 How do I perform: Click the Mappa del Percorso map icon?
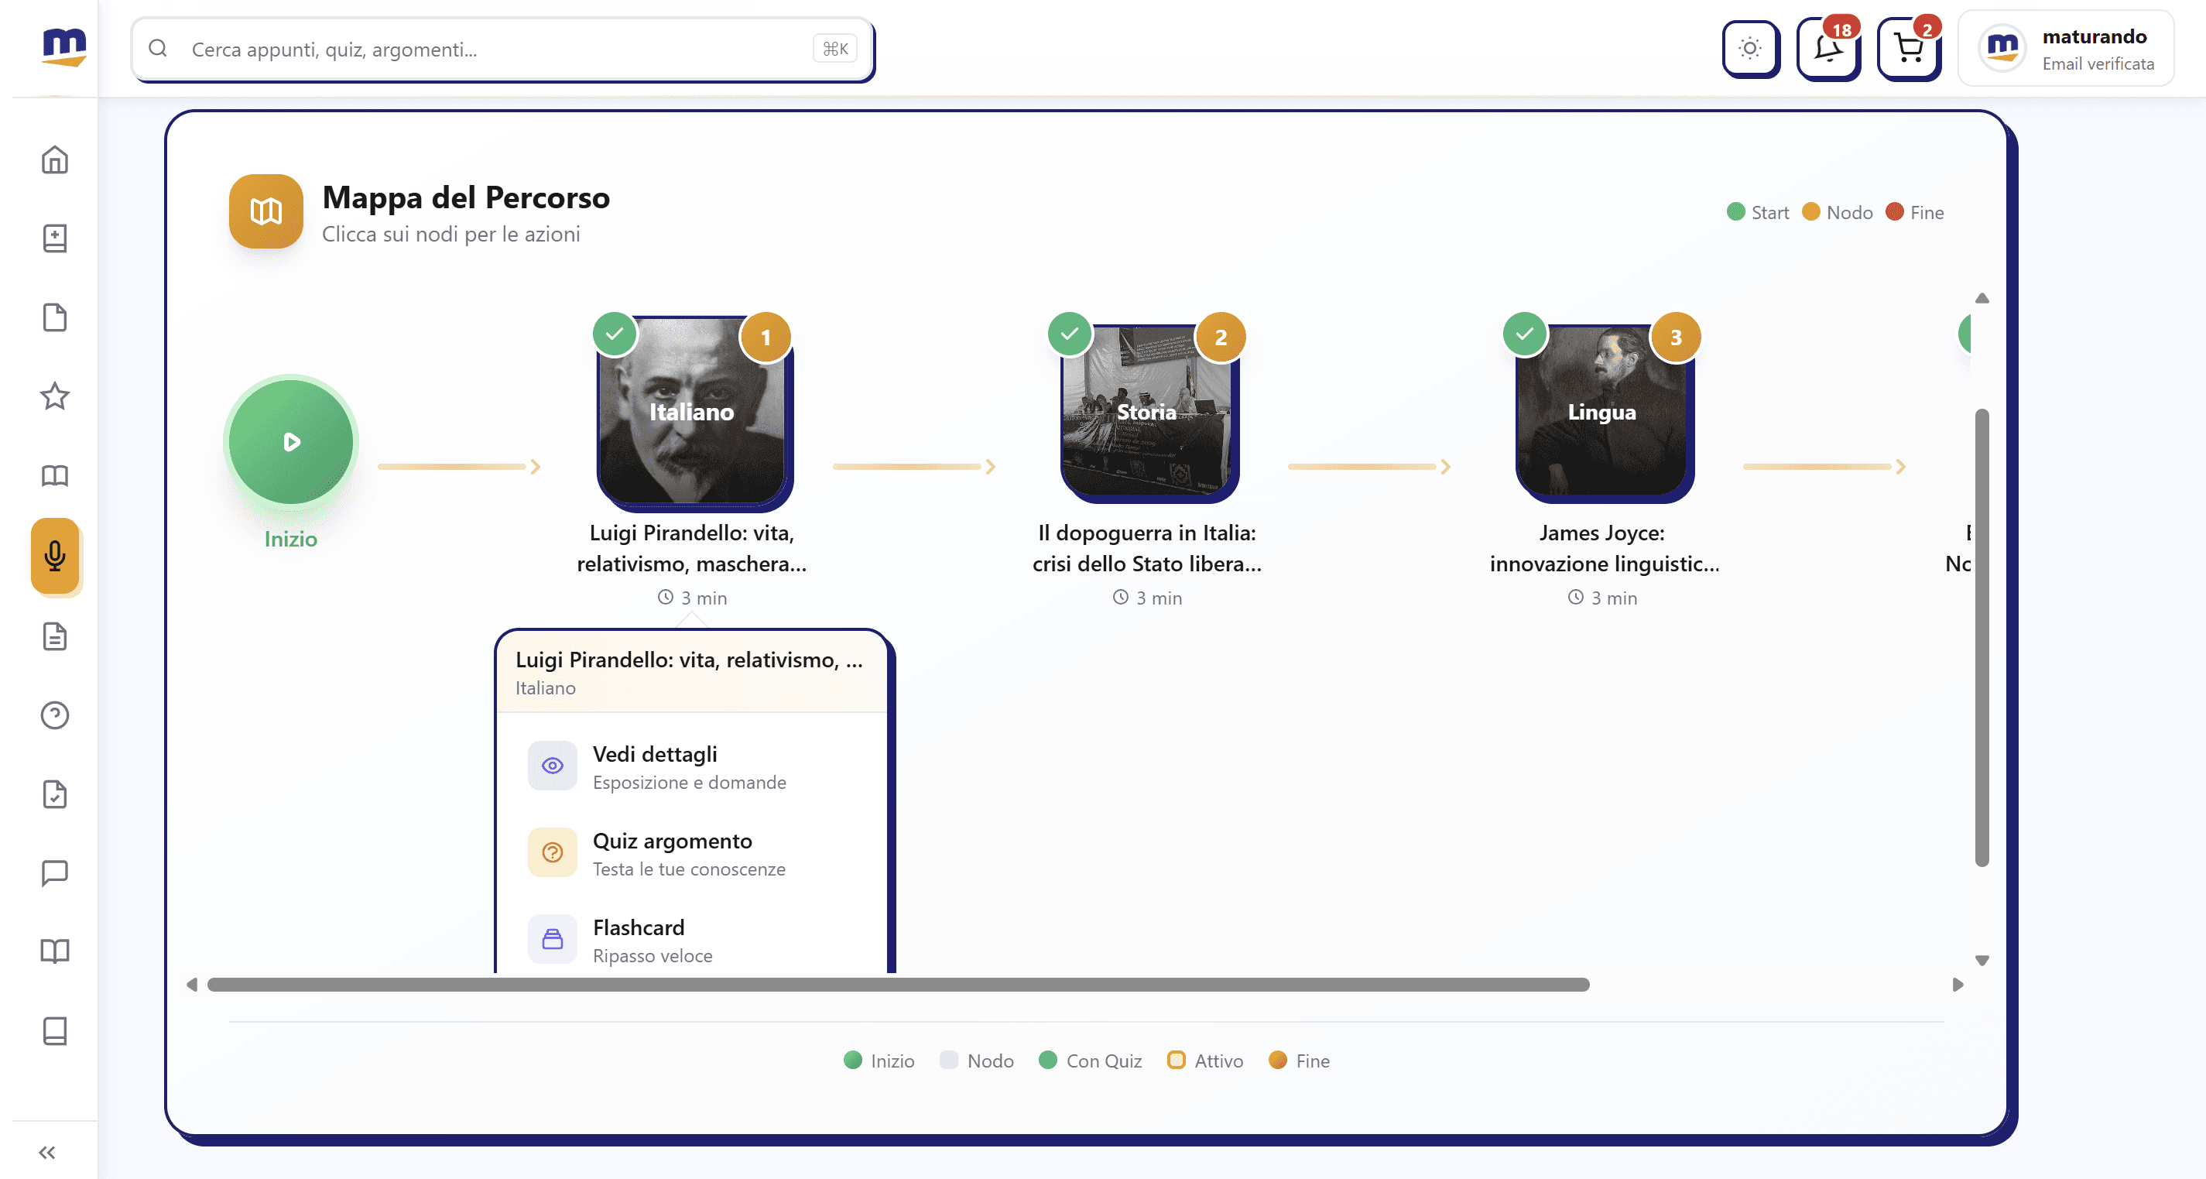[x=265, y=211]
